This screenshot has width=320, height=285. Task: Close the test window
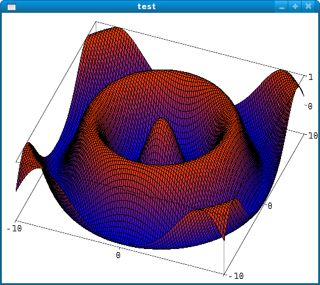pyautogui.click(x=308, y=7)
